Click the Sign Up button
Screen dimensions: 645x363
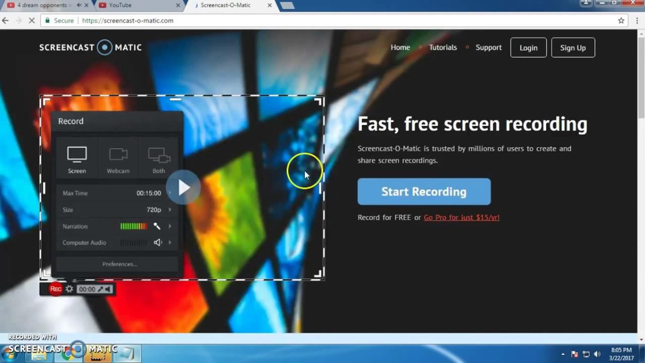pyautogui.click(x=573, y=47)
